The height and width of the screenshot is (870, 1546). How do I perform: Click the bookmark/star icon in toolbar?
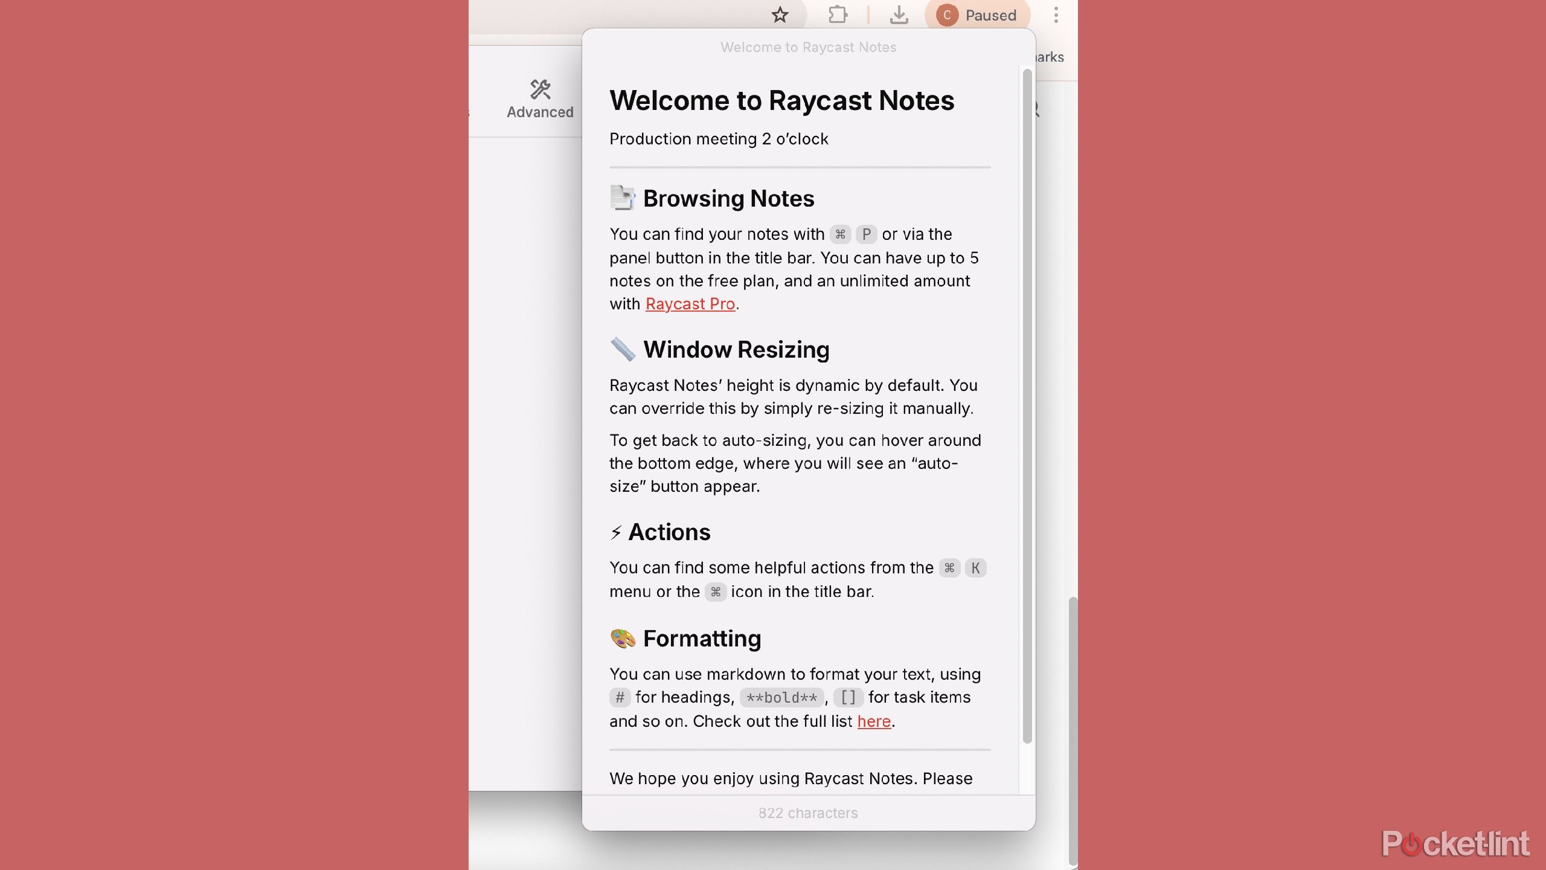[x=780, y=15]
